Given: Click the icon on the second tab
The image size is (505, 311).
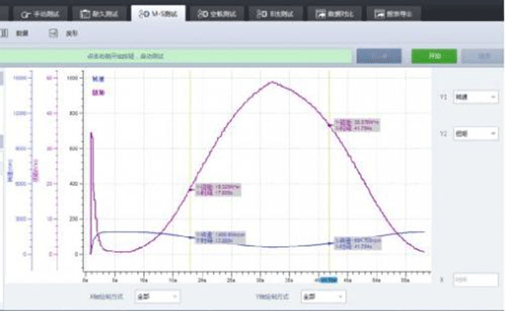Looking at the screenshot, I should [85, 13].
